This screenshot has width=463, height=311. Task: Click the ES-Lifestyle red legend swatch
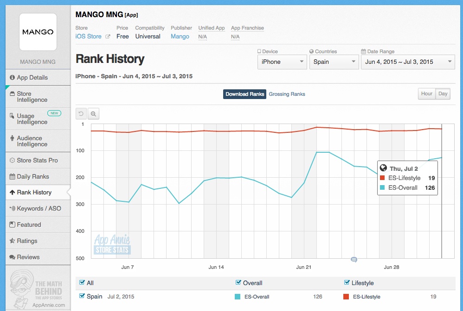click(x=346, y=297)
